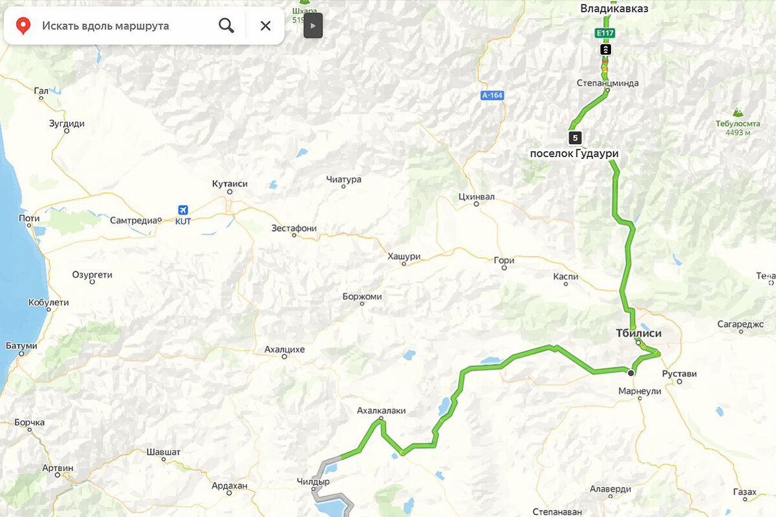
Task: Expand the side panel arrow button
Action: coord(313,26)
